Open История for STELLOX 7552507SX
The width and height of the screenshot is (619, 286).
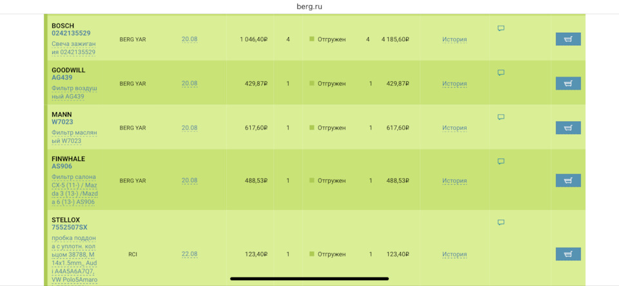455,254
